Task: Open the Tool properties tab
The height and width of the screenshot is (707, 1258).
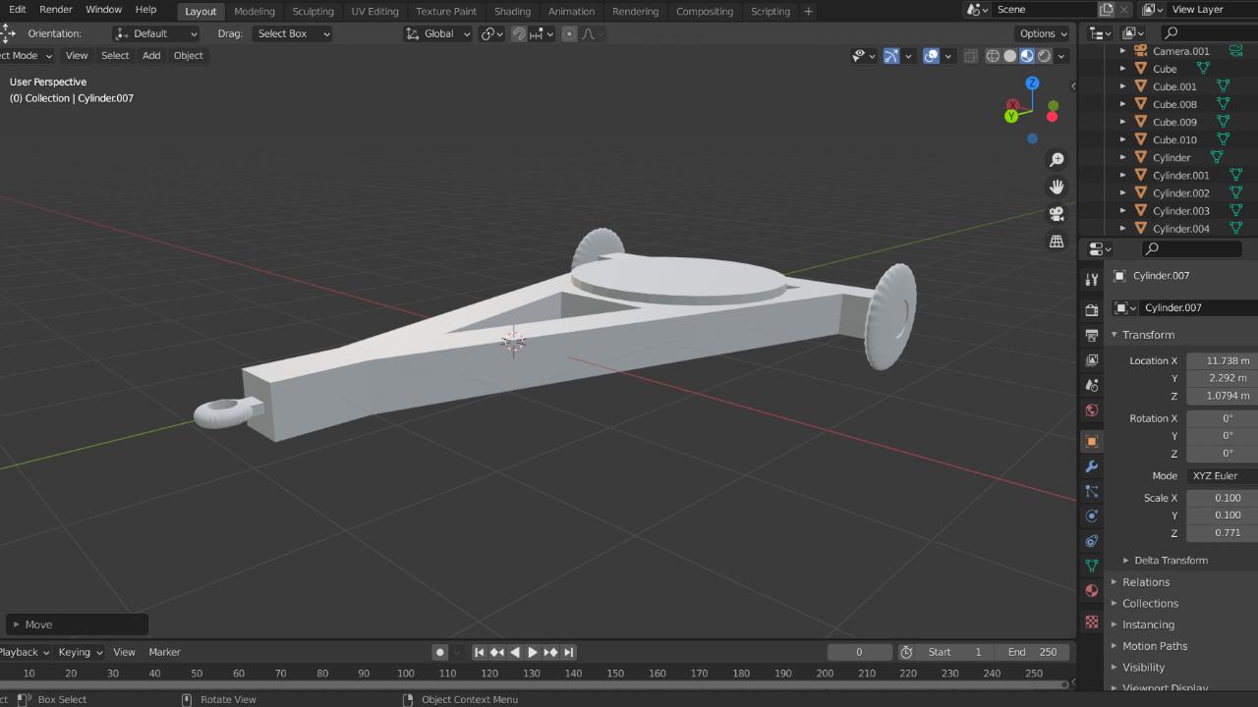Action: [1091, 280]
